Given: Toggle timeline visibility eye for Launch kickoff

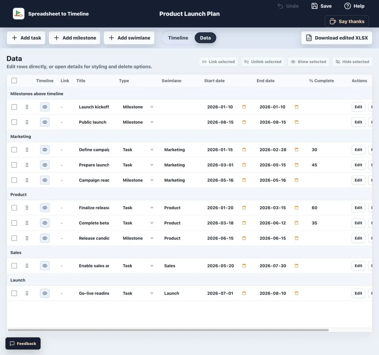Looking at the screenshot, I should tap(45, 107).
